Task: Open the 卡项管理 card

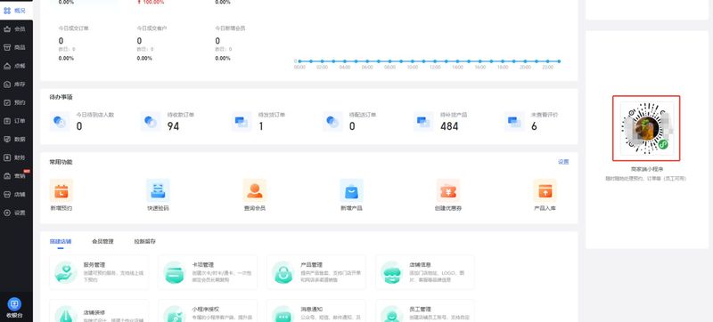Action: (x=208, y=272)
